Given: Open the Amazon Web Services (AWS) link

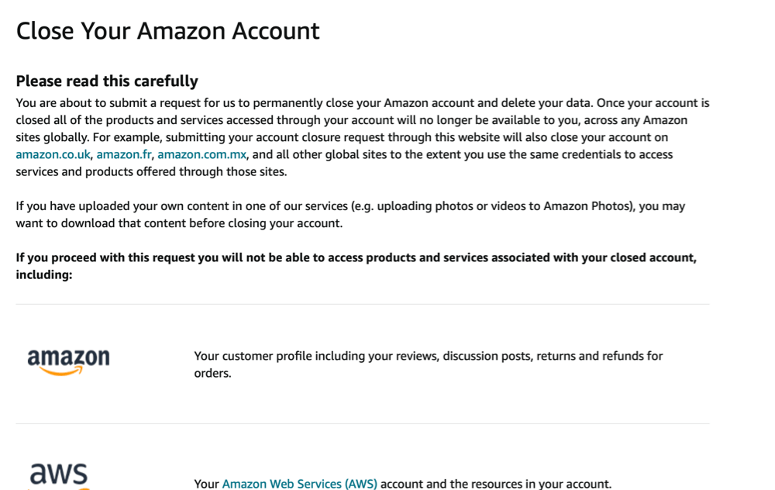Looking at the screenshot, I should (299, 484).
